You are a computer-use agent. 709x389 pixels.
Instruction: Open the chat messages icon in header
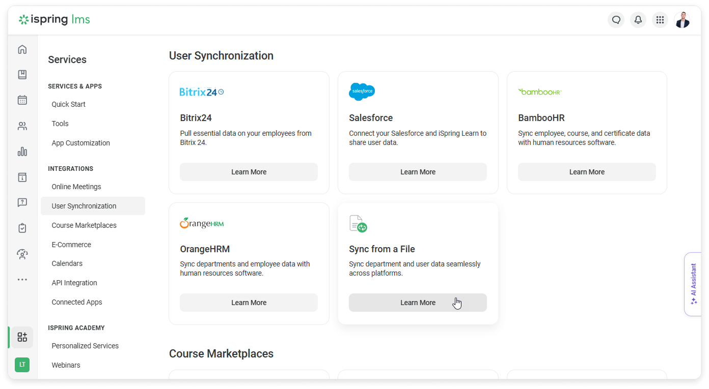pyautogui.click(x=616, y=20)
